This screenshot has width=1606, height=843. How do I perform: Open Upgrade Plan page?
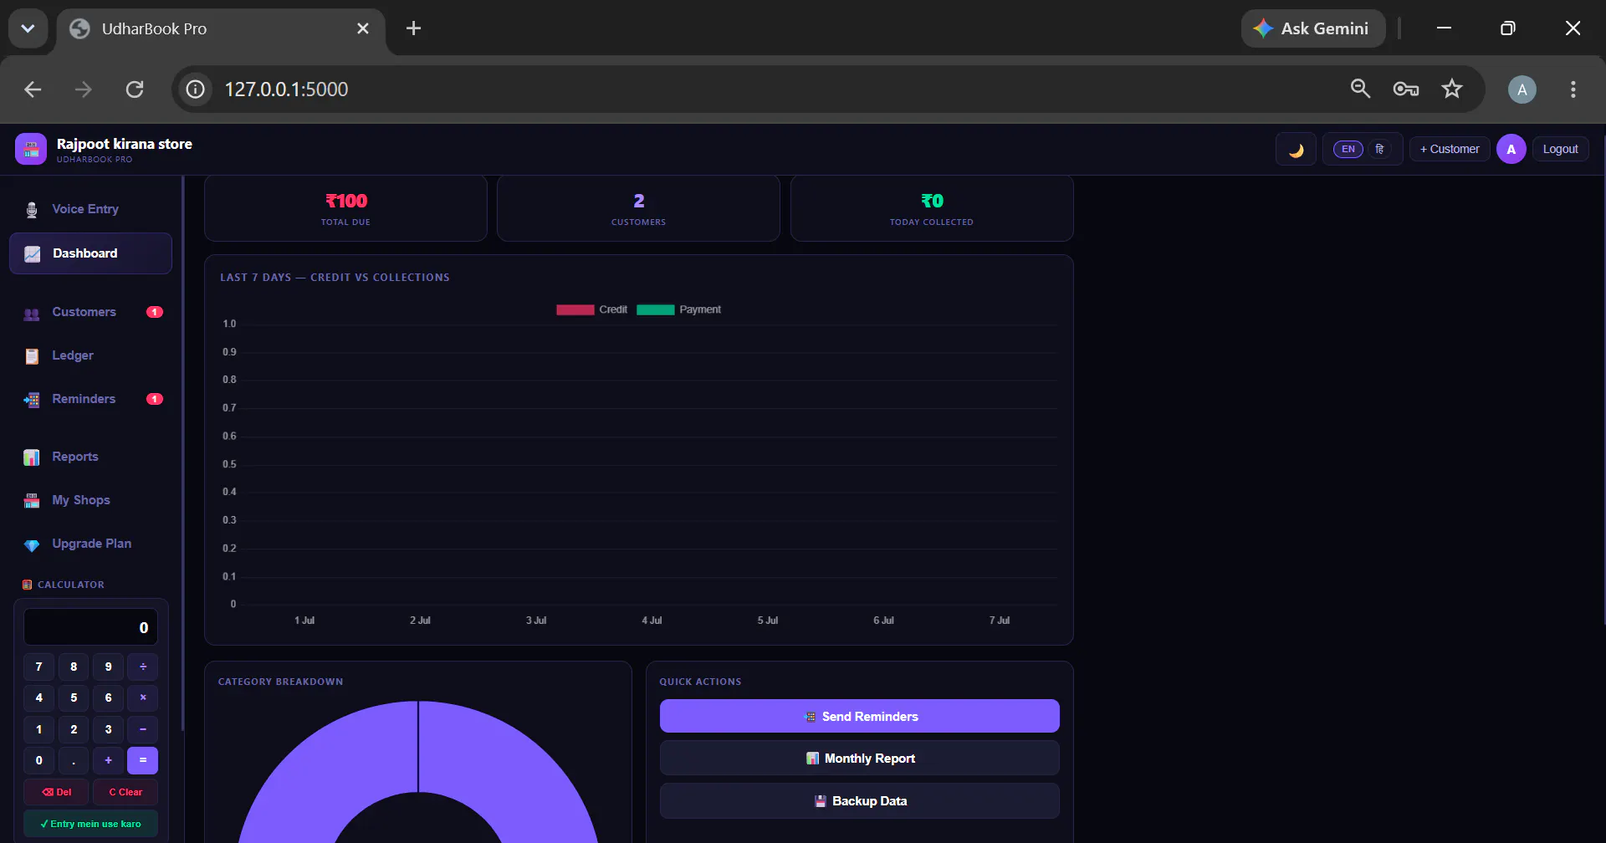pos(90,544)
